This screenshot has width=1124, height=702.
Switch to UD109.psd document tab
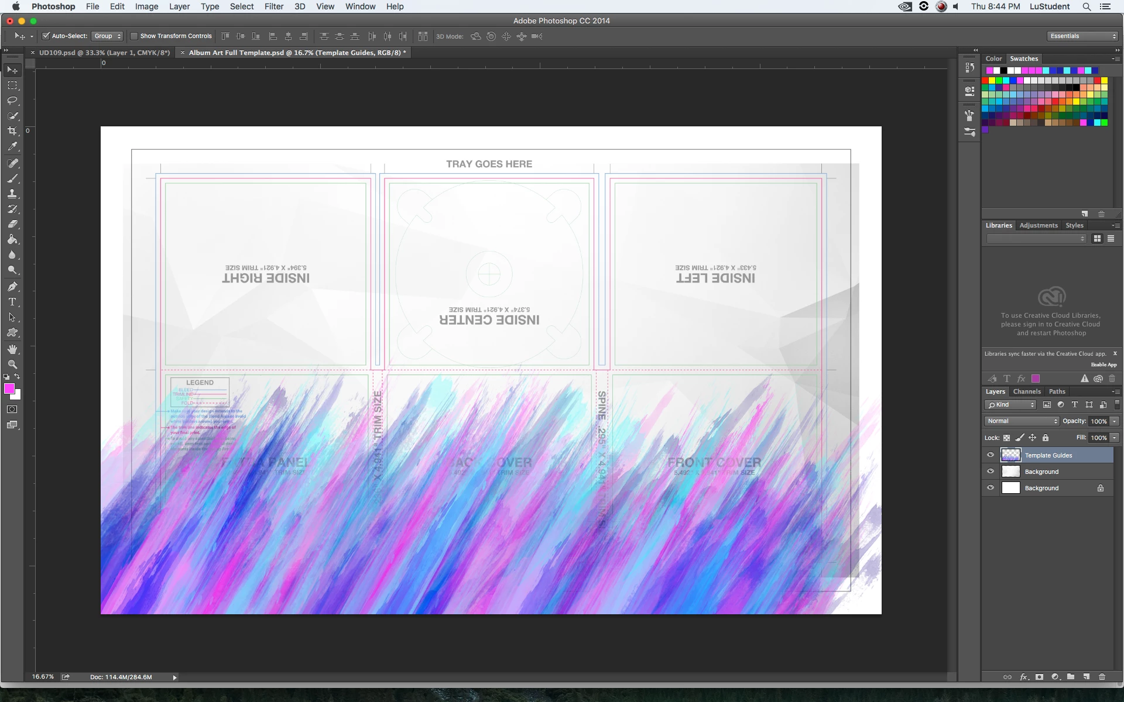(x=104, y=53)
